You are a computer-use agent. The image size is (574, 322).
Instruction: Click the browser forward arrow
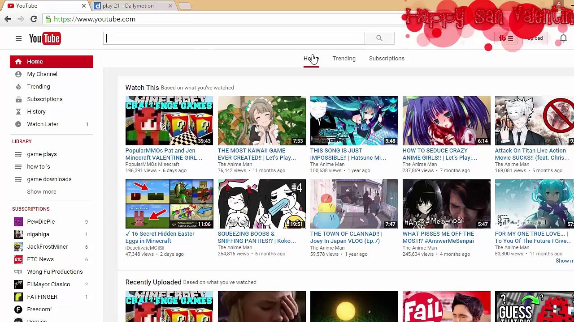[x=21, y=19]
